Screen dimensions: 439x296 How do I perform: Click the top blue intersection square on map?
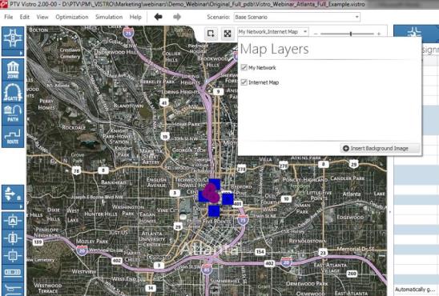click(x=215, y=184)
